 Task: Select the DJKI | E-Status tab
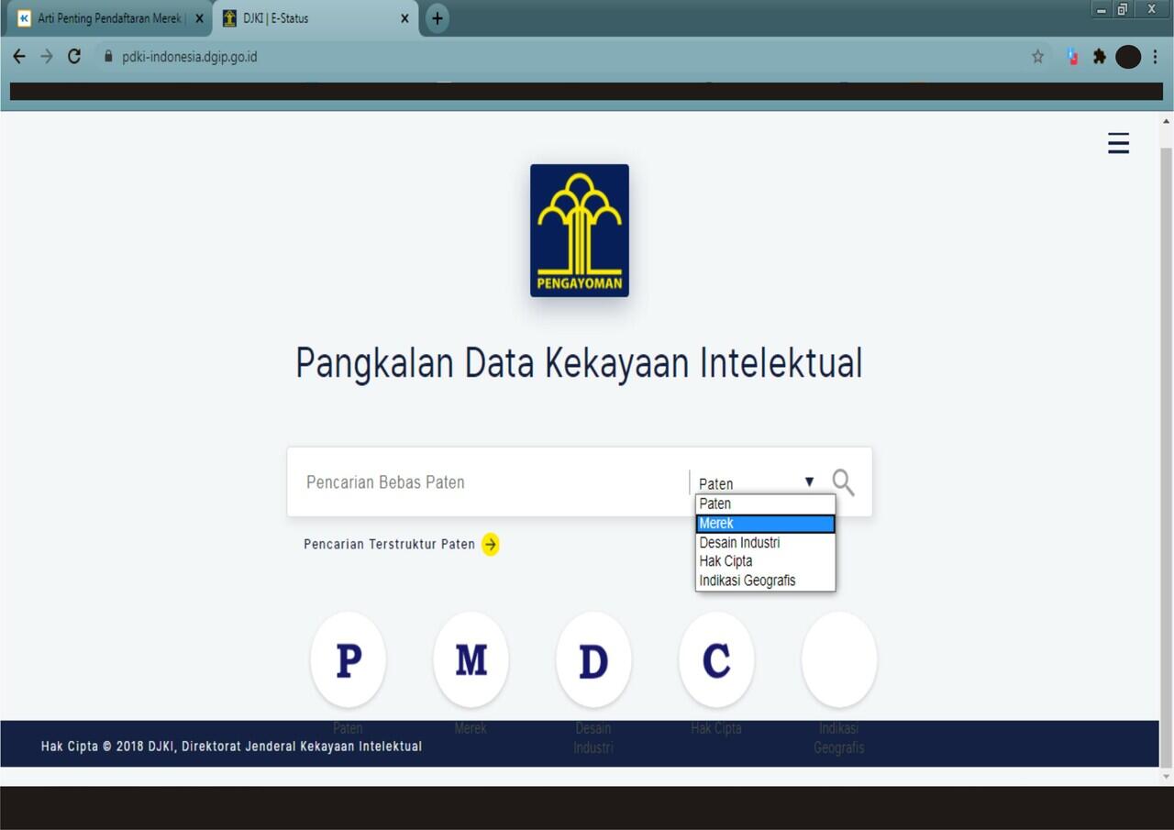coord(316,18)
